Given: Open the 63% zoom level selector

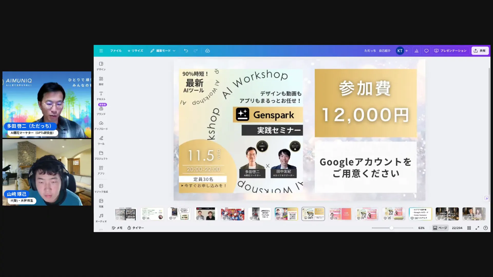Looking at the screenshot, I should click(421, 228).
